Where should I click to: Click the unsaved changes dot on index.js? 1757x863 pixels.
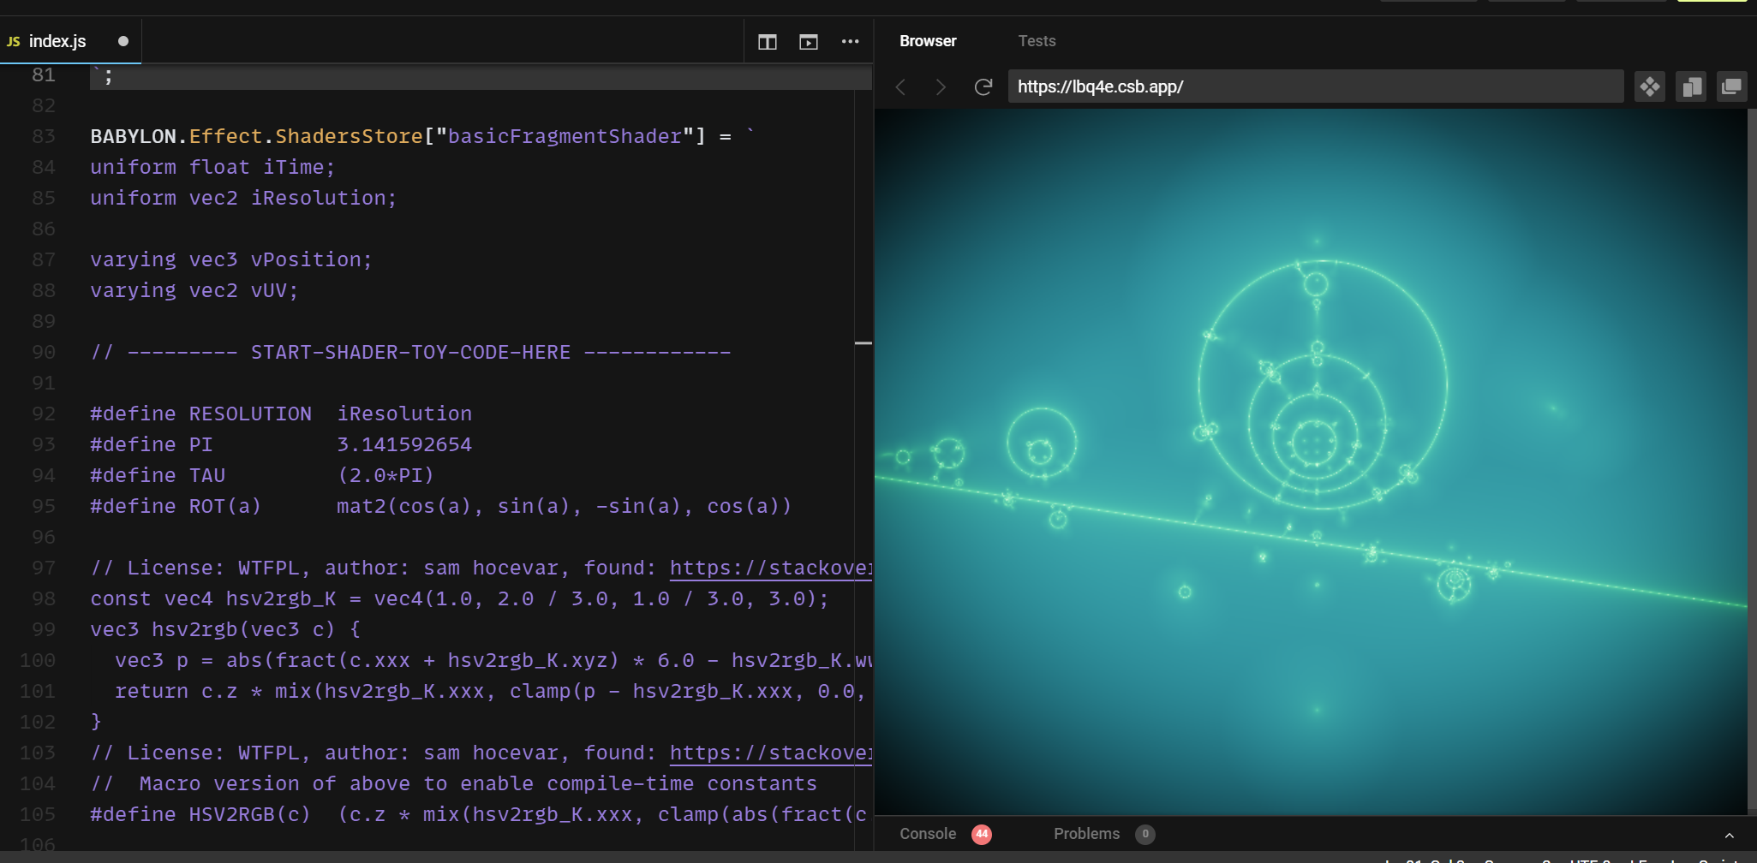coord(123,40)
